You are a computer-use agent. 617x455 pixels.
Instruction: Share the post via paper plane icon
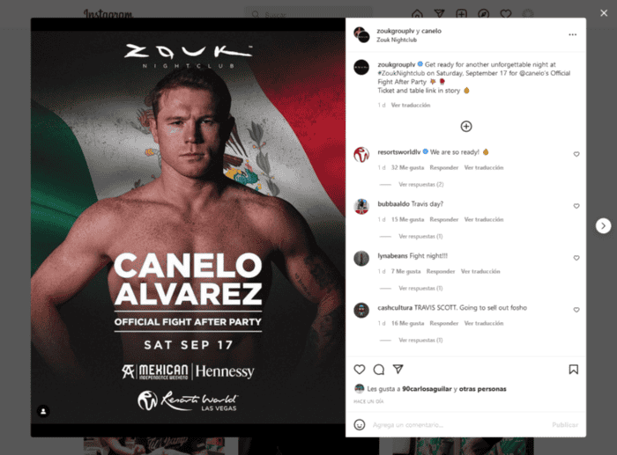click(398, 369)
